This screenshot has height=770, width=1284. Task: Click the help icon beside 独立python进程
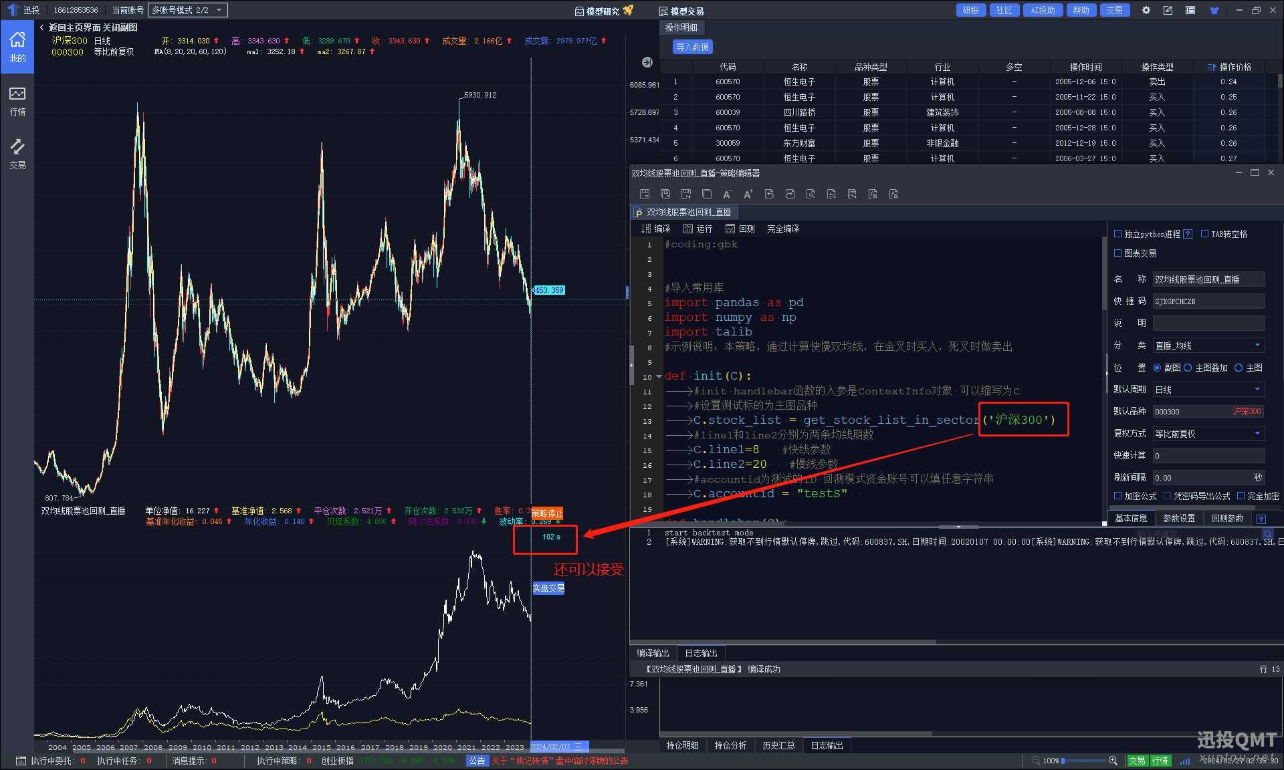pos(1188,234)
